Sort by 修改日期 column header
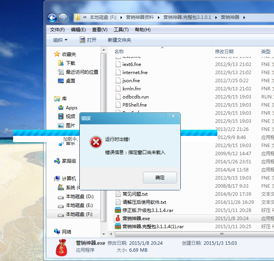 (x=224, y=51)
